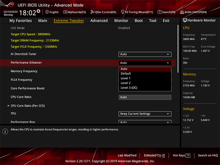220x165 pixels.
Task: Collapse the Performance Enhancer dropdown
Action: pyautogui.click(x=145, y=63)
